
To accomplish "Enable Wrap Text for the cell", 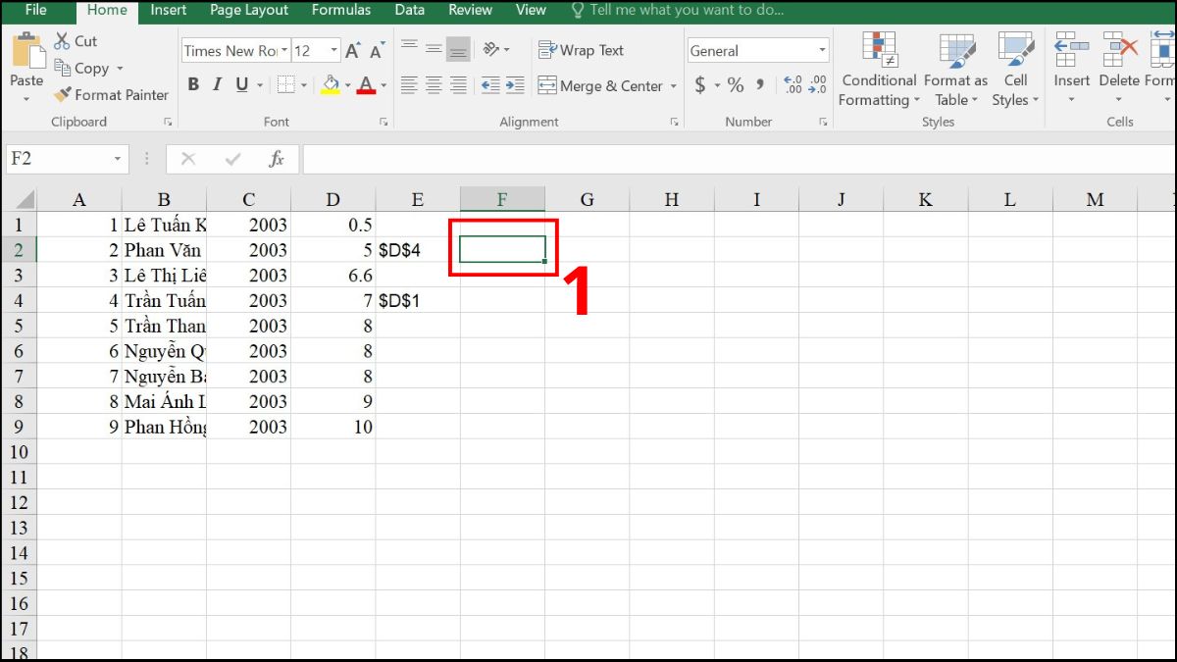I will [x=581, y=49].
